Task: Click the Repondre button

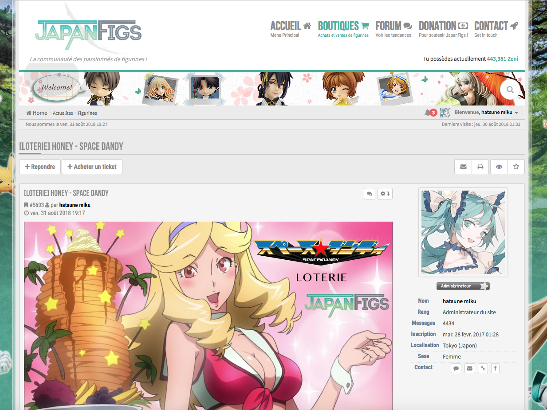Action: click(40, 167)
